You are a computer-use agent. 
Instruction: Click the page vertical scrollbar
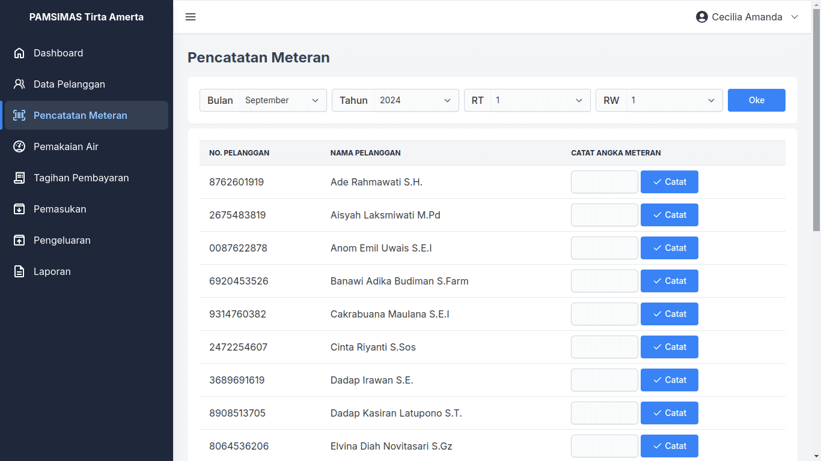point(816,120)
